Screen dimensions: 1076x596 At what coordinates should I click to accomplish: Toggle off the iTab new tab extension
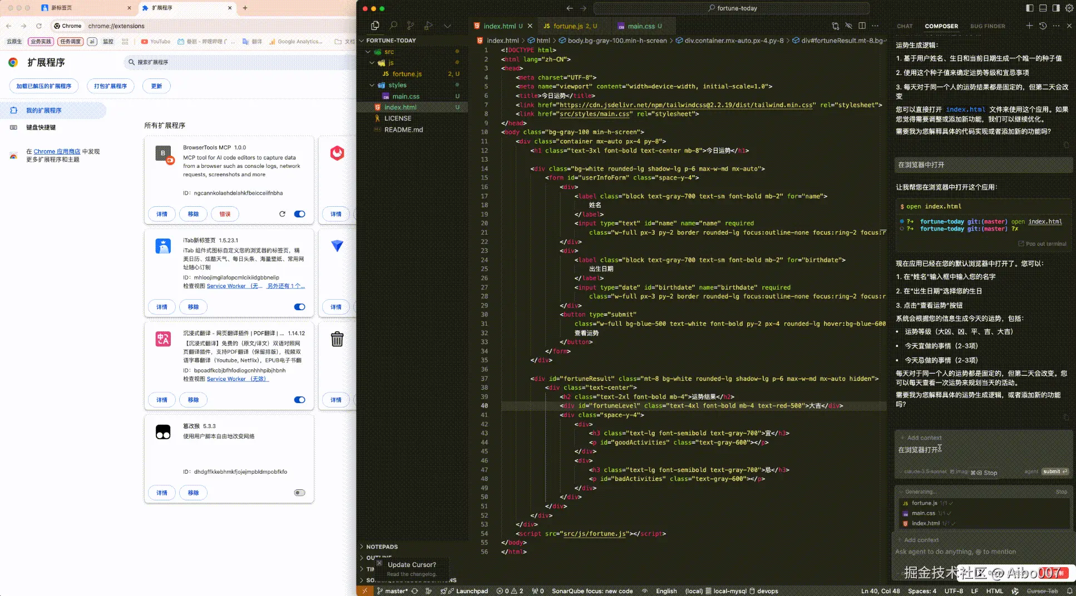point(299,307)
